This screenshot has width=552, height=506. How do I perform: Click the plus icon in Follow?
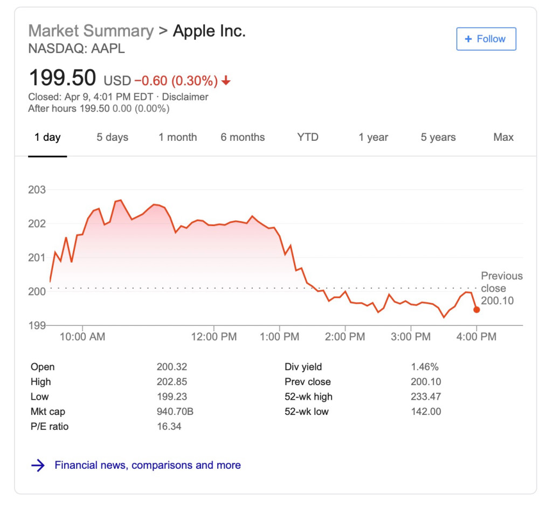click(x=468, y=39)
